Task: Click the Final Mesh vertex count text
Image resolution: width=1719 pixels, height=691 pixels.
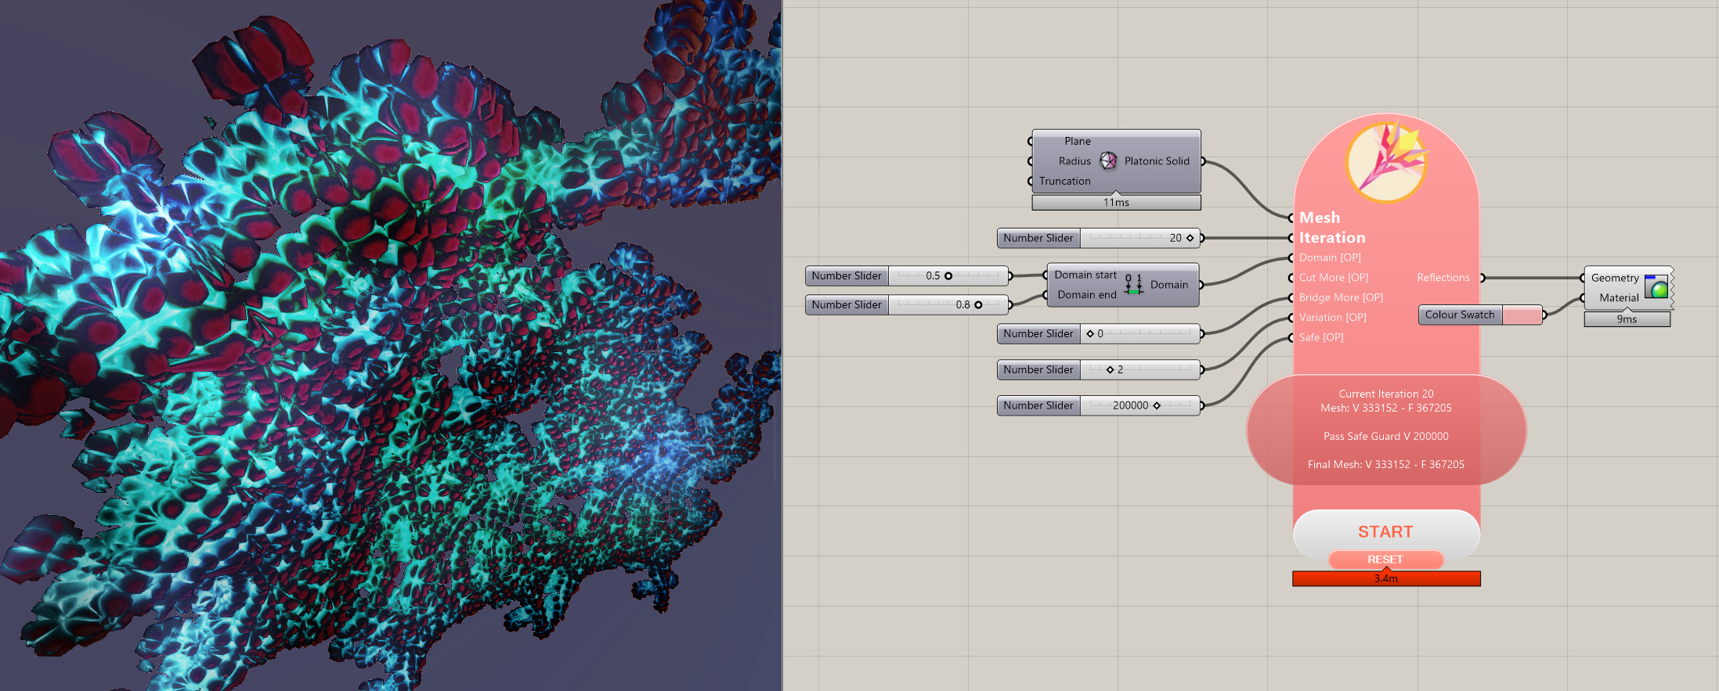Action: tap(1386, 465)
